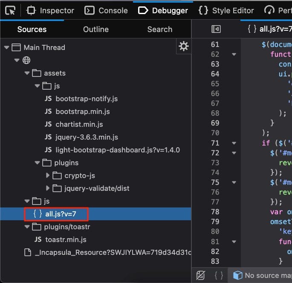The height and width of the screenshot is (283, 292).
Task: Collapse the globe domain node
Action: tap(17, 60)
